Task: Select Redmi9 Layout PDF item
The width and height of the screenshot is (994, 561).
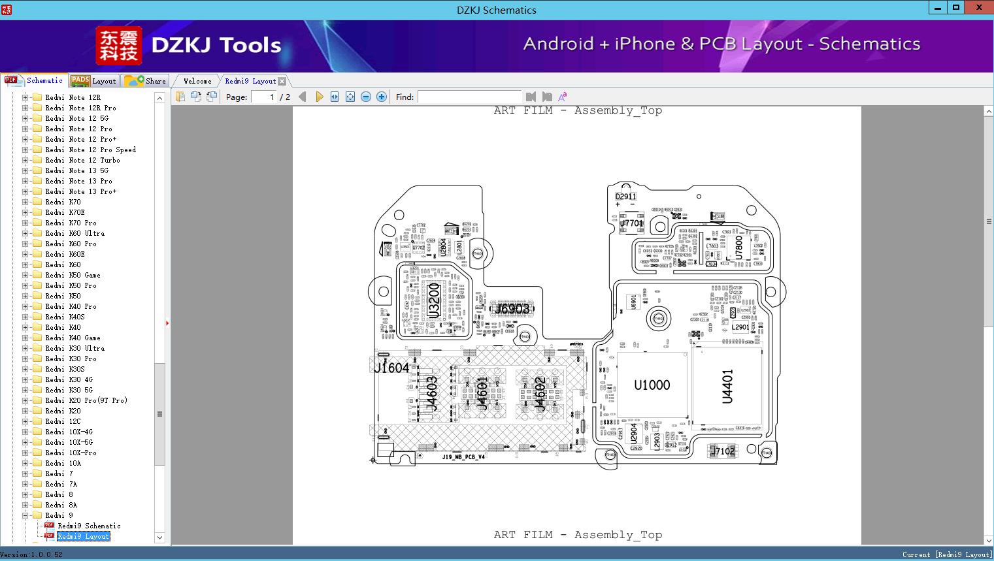Action: 84,536
